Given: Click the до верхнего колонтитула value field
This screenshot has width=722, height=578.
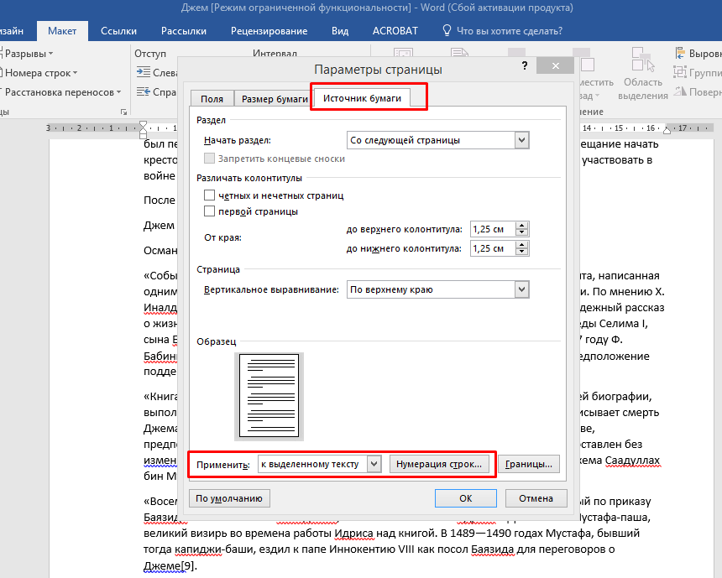Looking at the screenshot, I should [492, 229].
